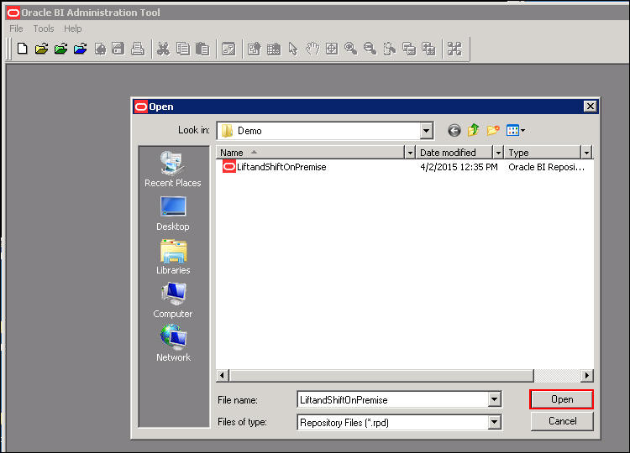
Task: Click the pointer arrow select tool icon
Action: pos(293,49)
